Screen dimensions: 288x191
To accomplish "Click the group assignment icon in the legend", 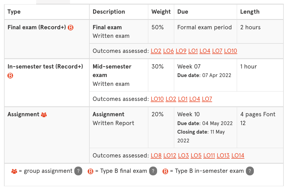I will 14,171.
